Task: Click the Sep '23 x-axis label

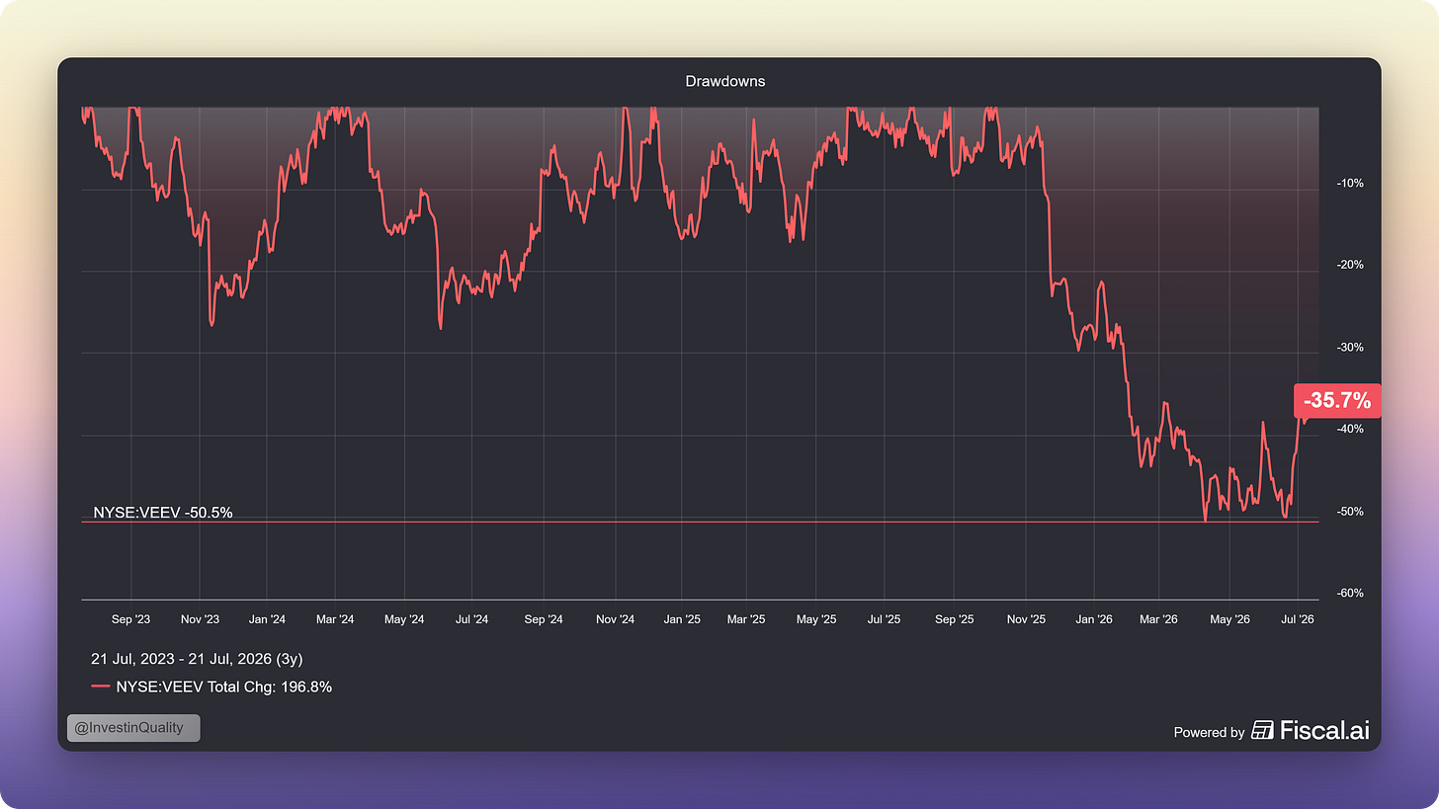Action: [130, 619]
